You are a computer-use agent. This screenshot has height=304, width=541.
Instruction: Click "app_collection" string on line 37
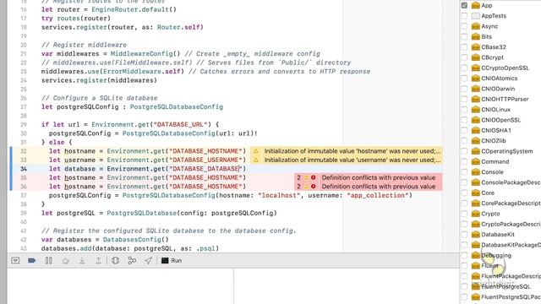(378, 195)
